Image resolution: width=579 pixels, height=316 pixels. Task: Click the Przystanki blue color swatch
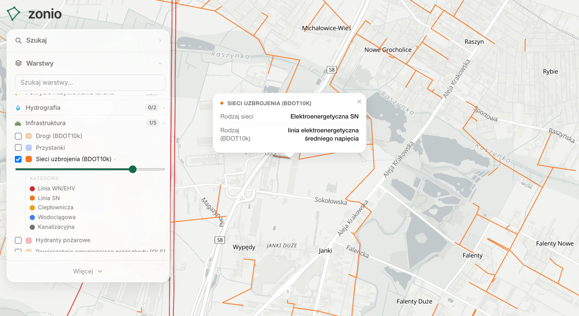click(x=29, y=148)
